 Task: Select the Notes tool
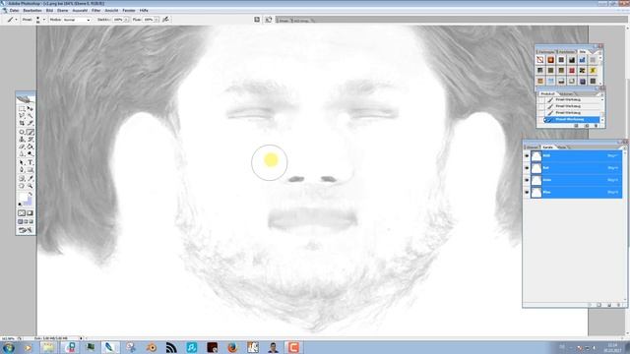[x=22, y=179]
